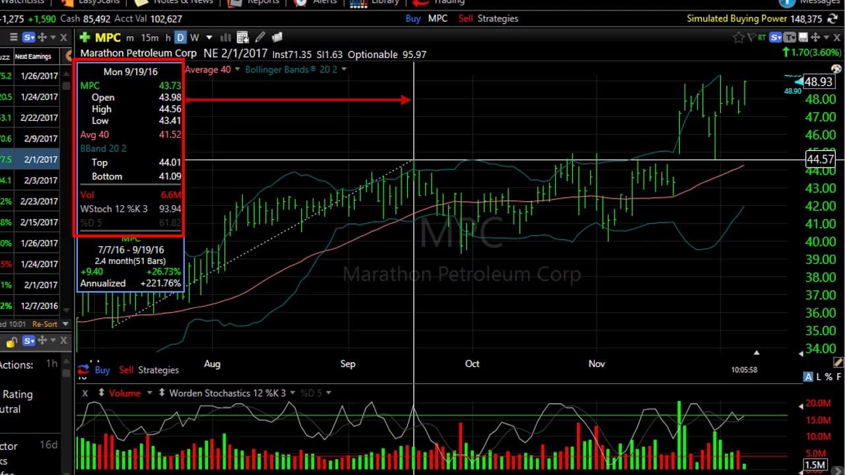
Task: Expand the Bollinger Bands 20 2 dropdown
Action: click(x=343, y=69)
